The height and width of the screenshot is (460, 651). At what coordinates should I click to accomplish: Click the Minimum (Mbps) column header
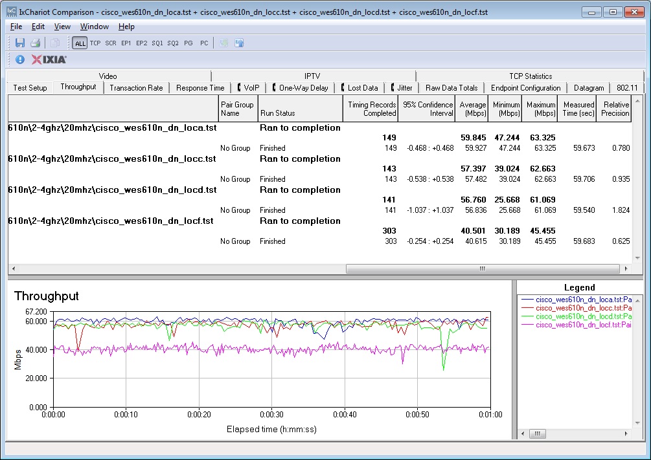[x=505, y=109]
